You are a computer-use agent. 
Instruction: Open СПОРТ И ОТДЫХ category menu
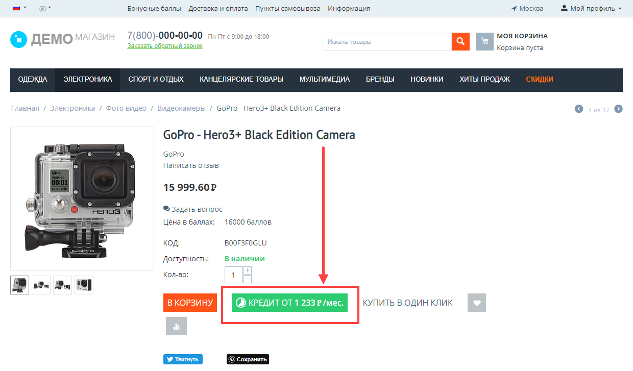[x=156, y=79]
